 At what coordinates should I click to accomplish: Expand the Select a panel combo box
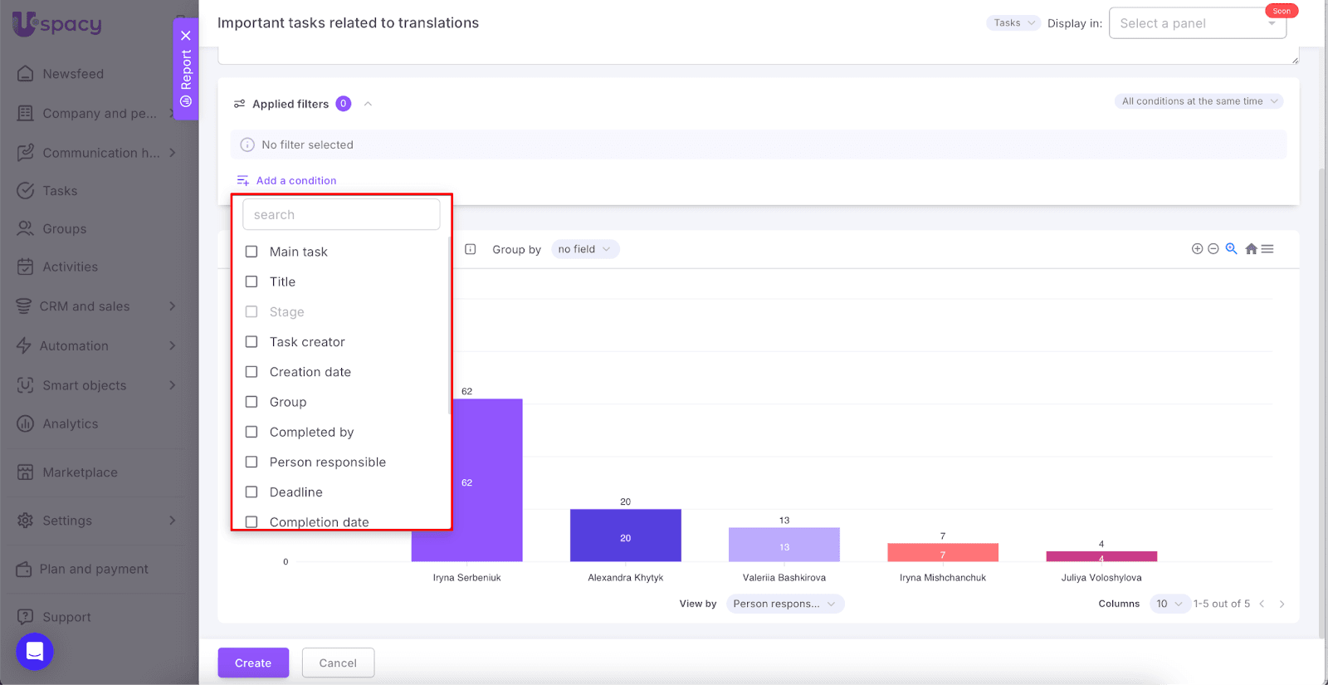click(x=1197, y=23)
